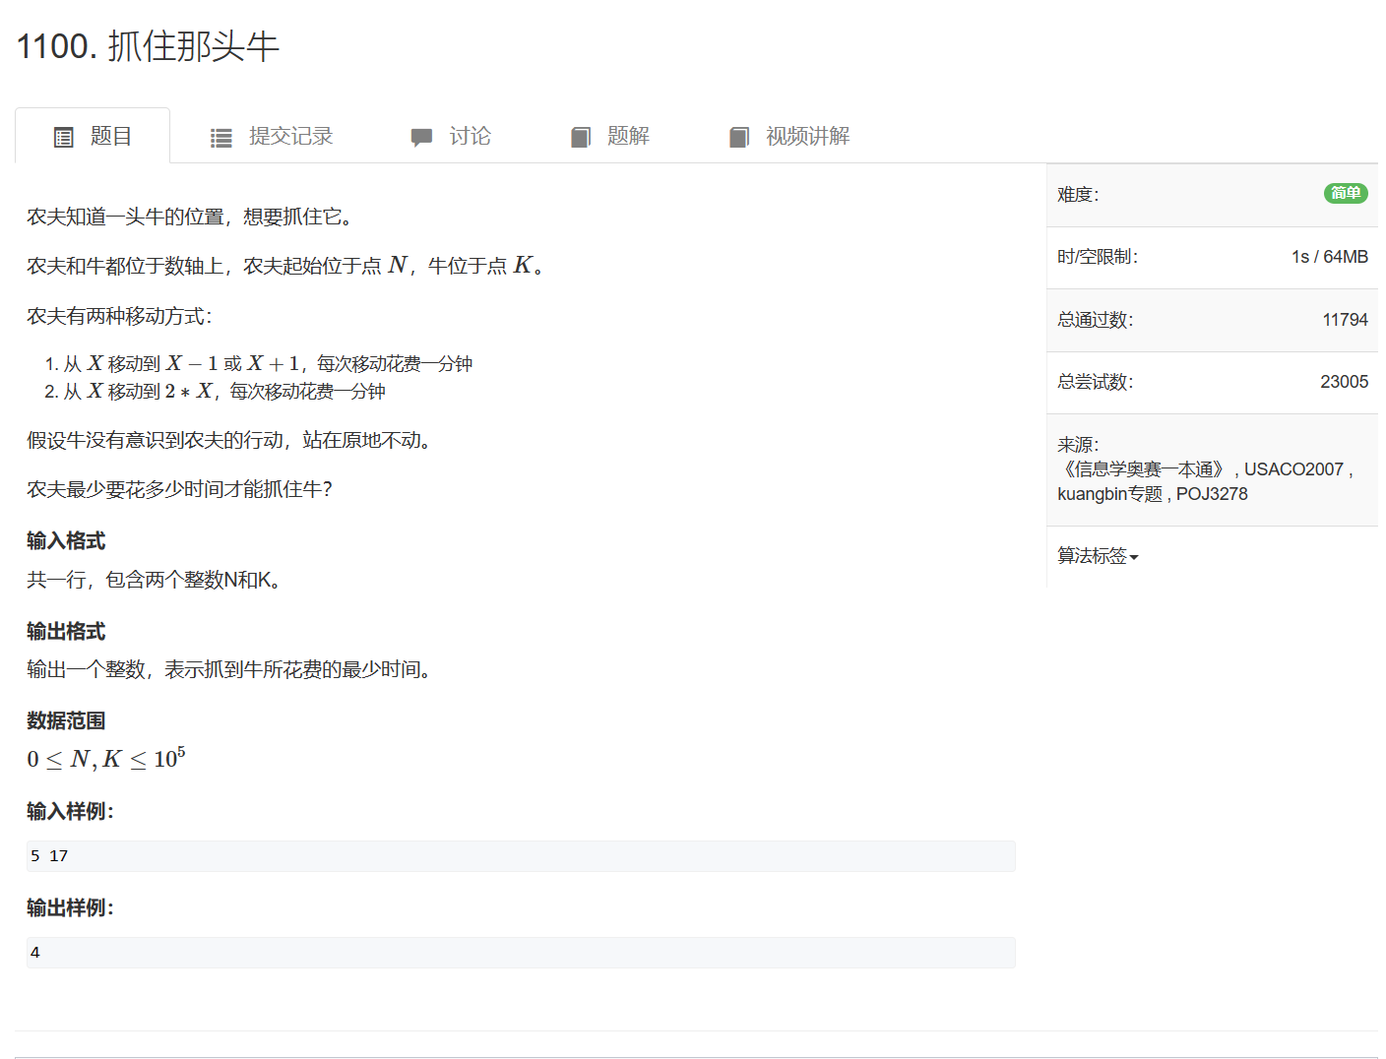Open the 《信息学奥赛一本通》 source link

coord(1143,469)
